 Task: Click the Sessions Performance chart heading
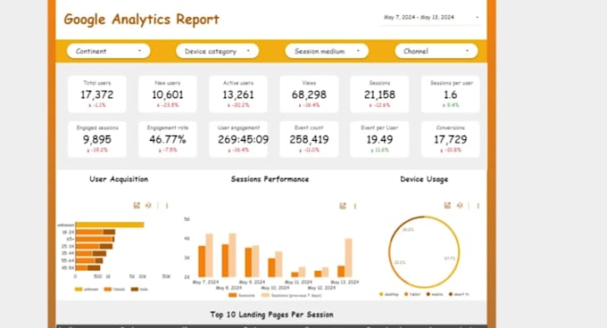click(270, 179)
